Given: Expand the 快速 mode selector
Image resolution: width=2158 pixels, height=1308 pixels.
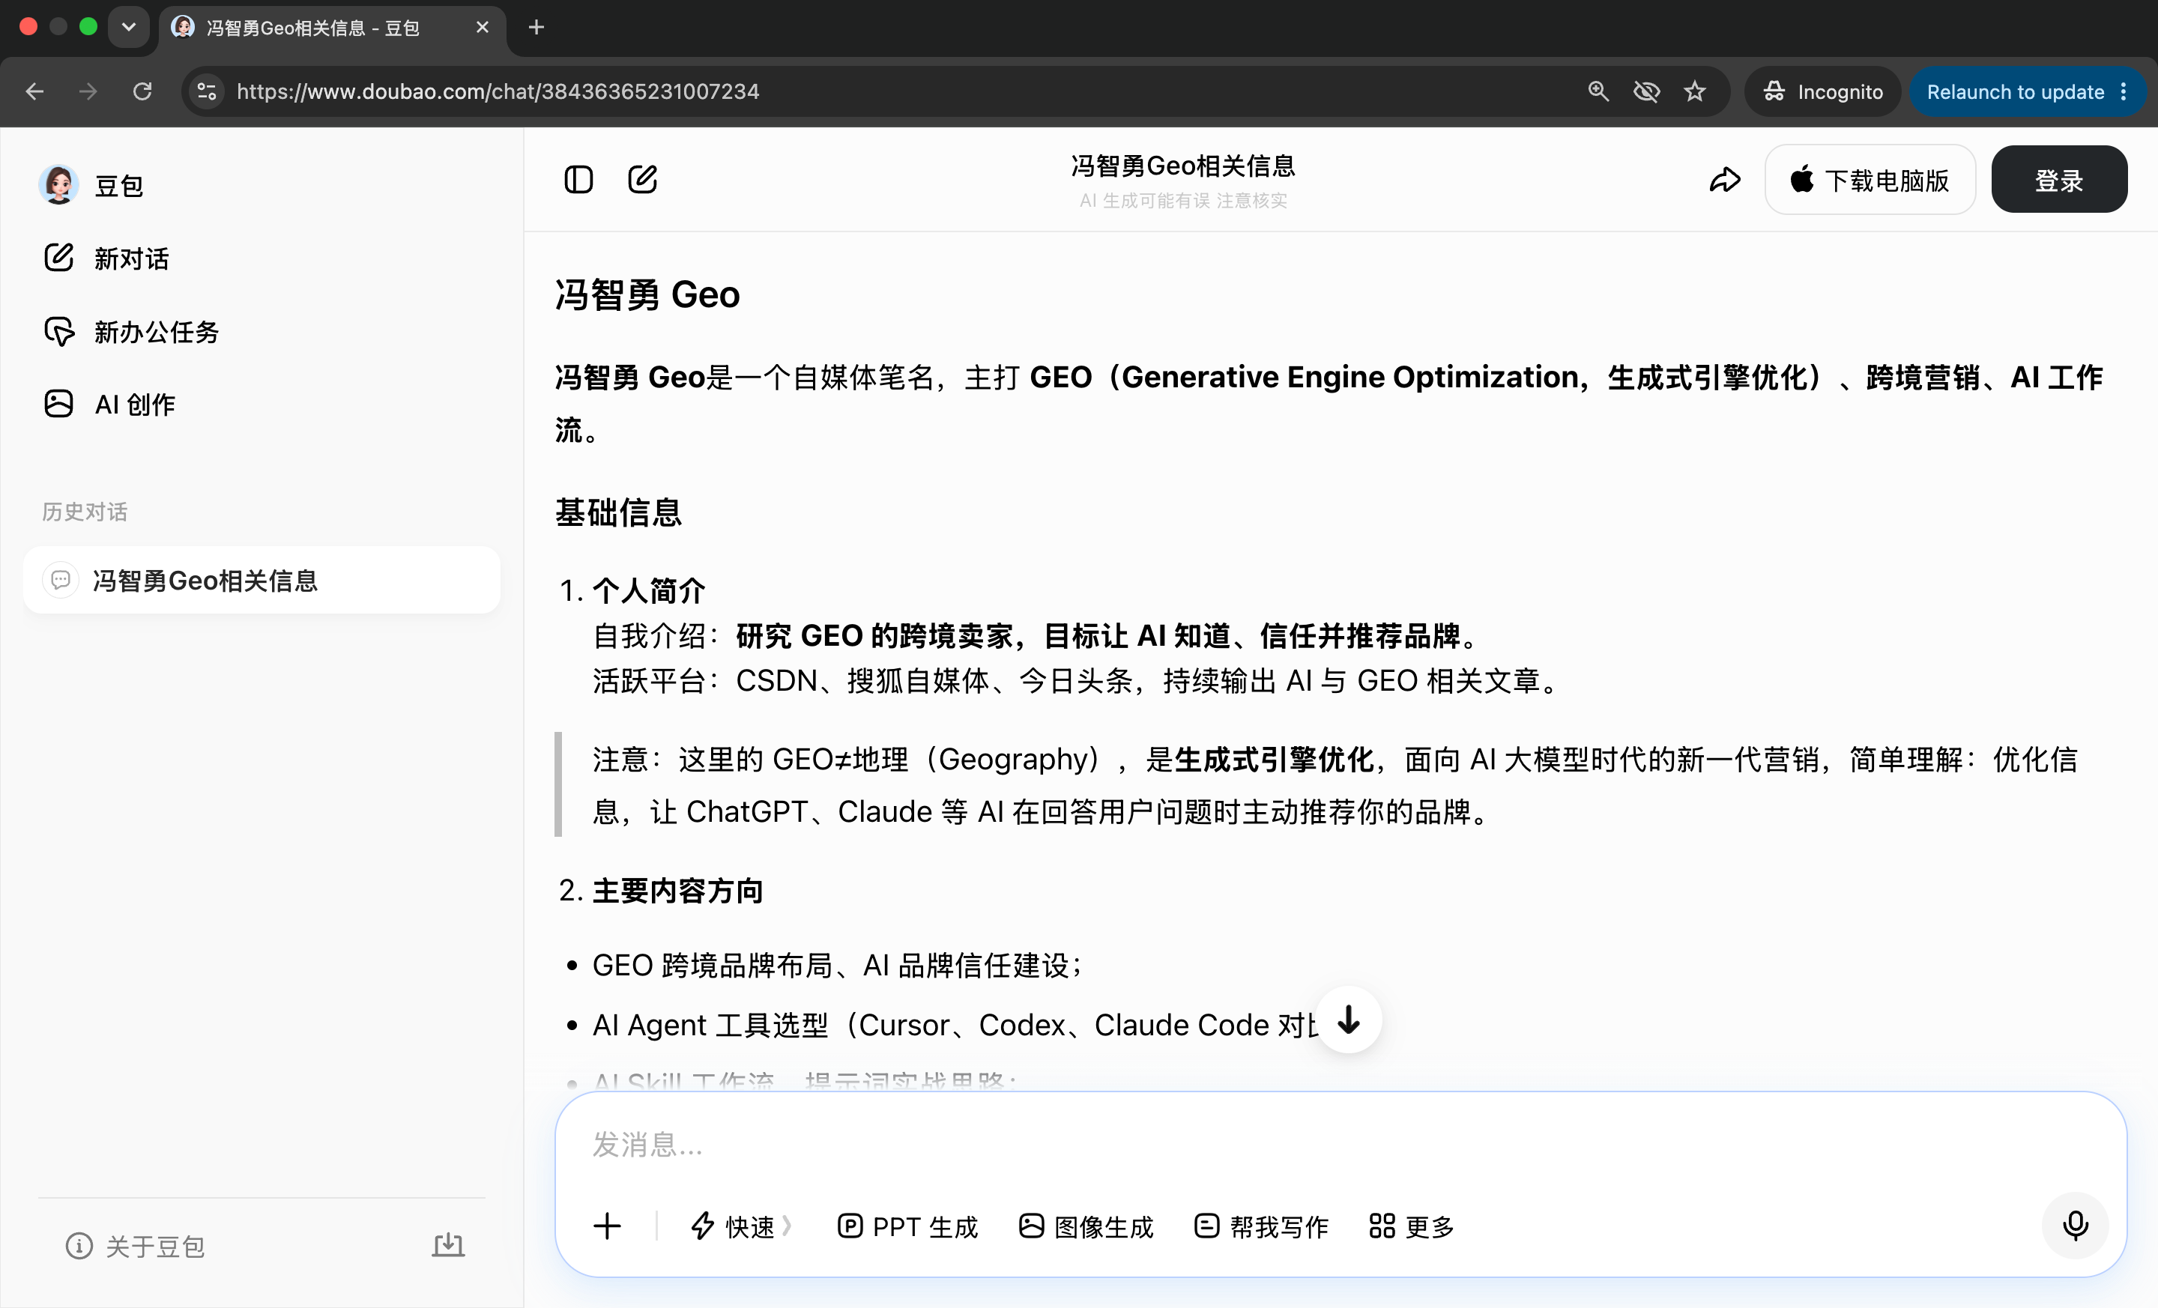Looking at the screenshot, I should click(741, 1226).
